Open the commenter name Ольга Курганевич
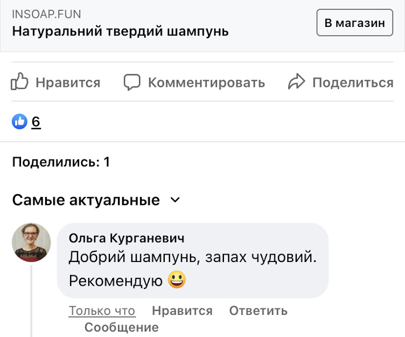The width and height of the screenshot is (405, 337). tap(127, 238)
